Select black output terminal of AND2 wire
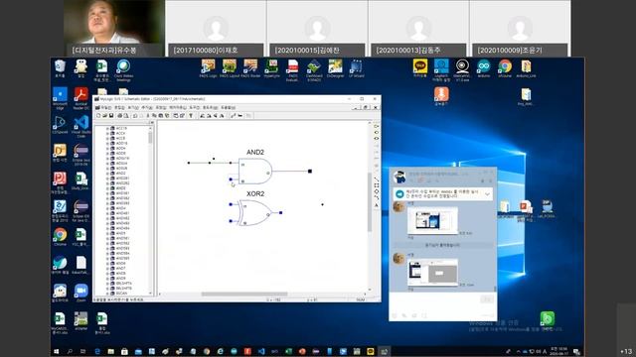The height and width of the screenshot is (357, 636). point(310,172)
